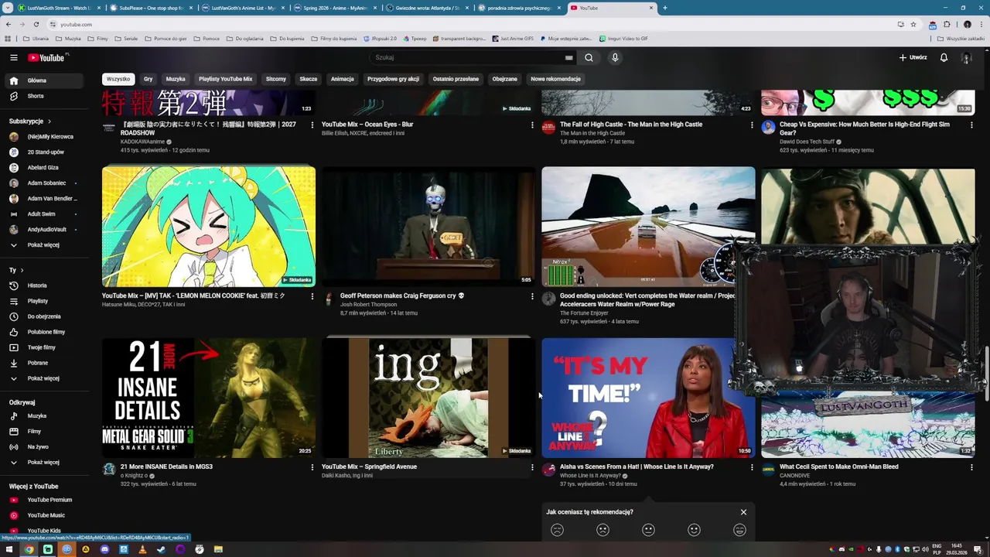Open the on-screen keyboard icon in search box

568,57
